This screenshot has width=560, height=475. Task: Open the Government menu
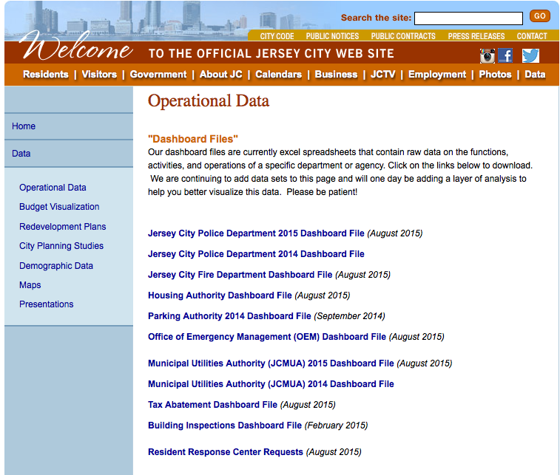158,74
